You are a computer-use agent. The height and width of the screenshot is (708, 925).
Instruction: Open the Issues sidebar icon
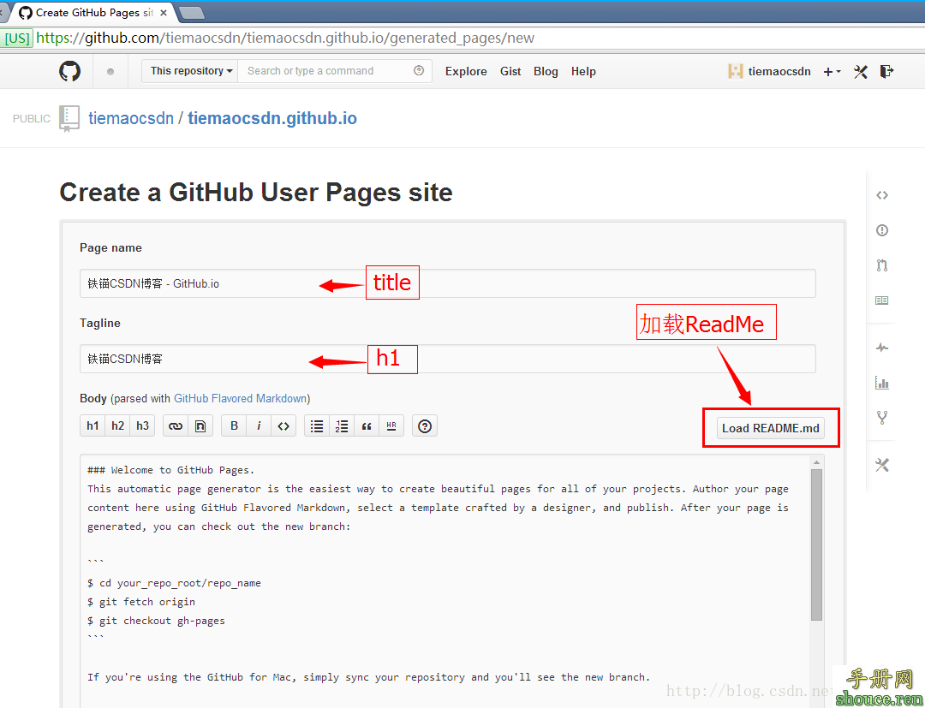tap(882, 230)
